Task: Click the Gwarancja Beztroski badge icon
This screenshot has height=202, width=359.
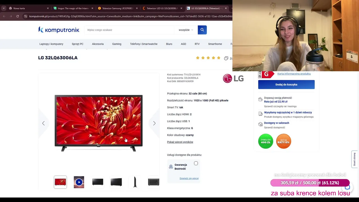Action: point(171,167)
